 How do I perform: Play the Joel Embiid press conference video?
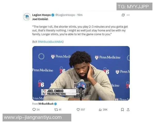click(x=81, y=73)
